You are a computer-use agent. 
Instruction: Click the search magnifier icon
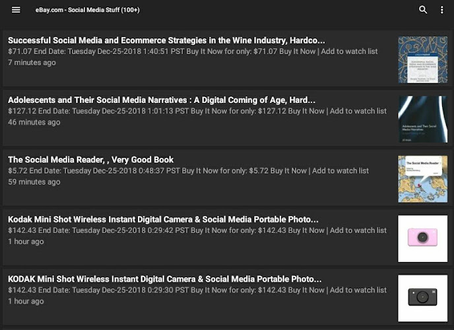coord(423,10)
